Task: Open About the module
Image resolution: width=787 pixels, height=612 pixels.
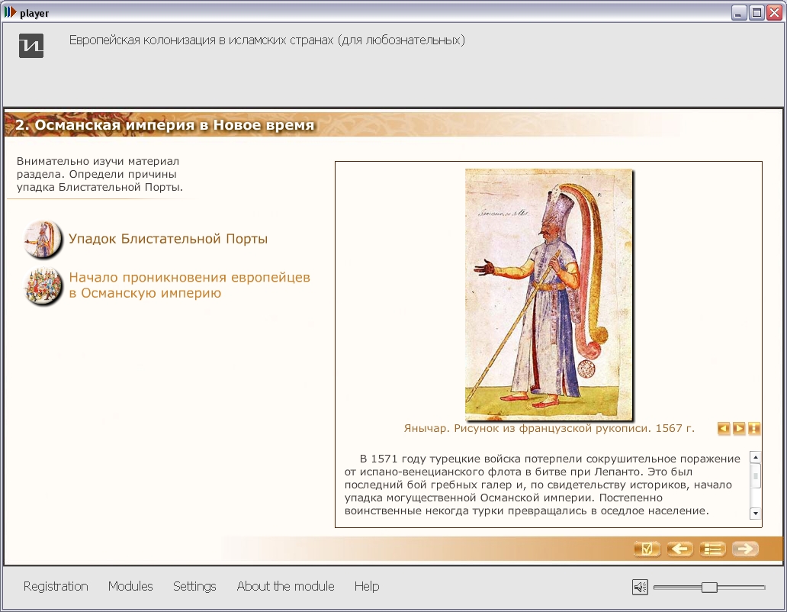Action: tap(285, 586)
